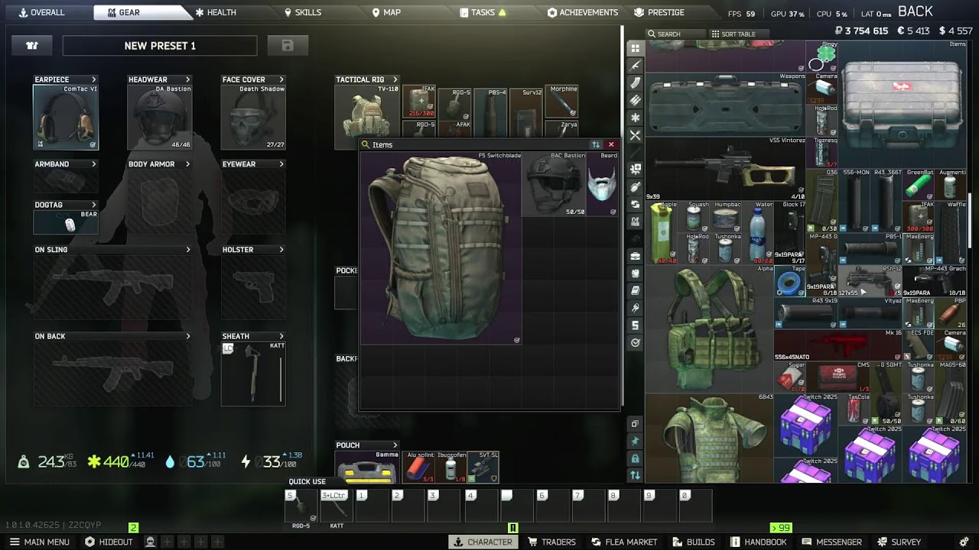
Task: Filter stash by currency icon
Action: pyautogui.click(x=635, y=325)
